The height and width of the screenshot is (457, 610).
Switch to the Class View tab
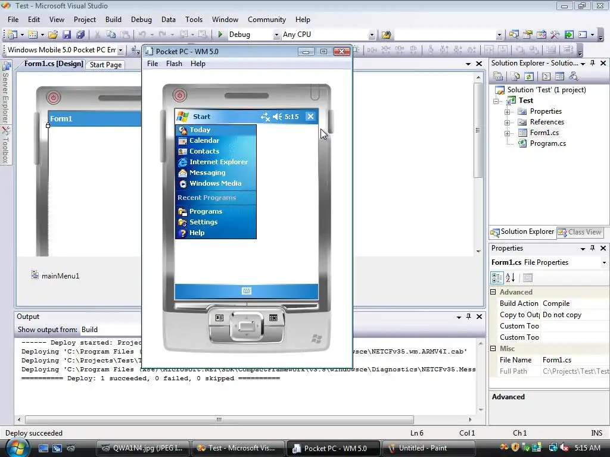[580, 232]
